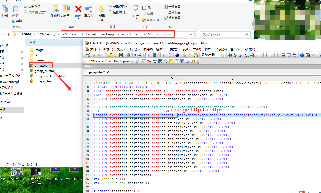This screenshot has height=193, width=321.
Task: Click the Paste clipboard icon in UltraEdit toolbar
Action: coord(196,55)
